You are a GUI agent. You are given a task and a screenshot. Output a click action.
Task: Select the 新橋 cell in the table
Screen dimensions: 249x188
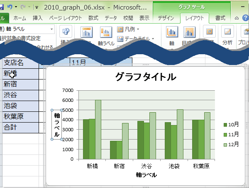point(20,74)
